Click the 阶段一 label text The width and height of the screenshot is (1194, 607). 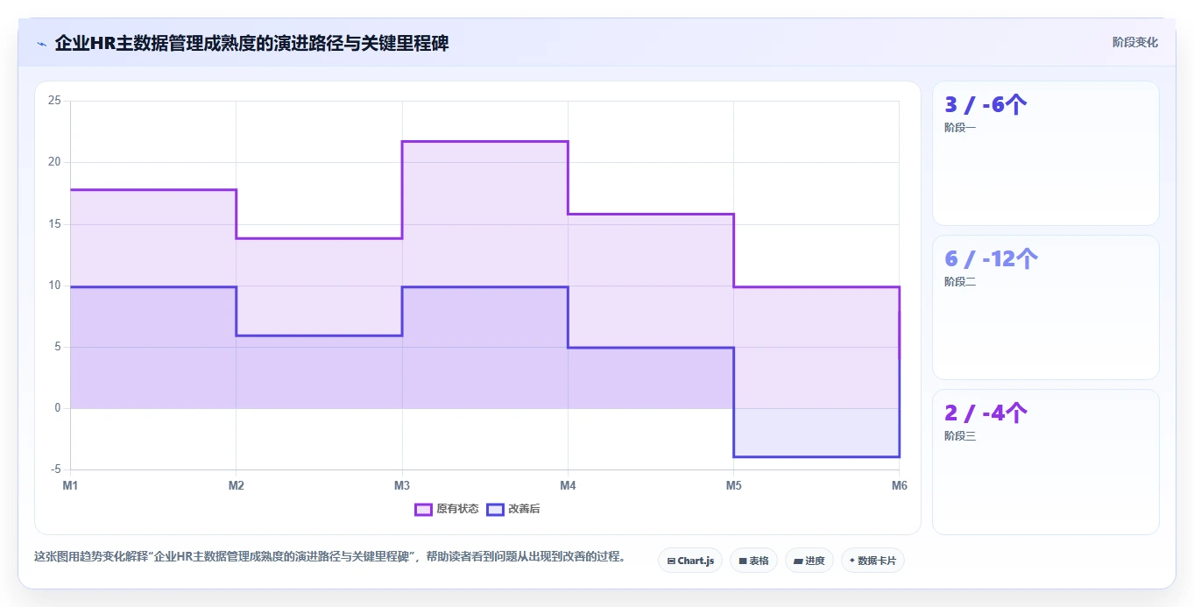pyautogui.click(x=960, y=128)
